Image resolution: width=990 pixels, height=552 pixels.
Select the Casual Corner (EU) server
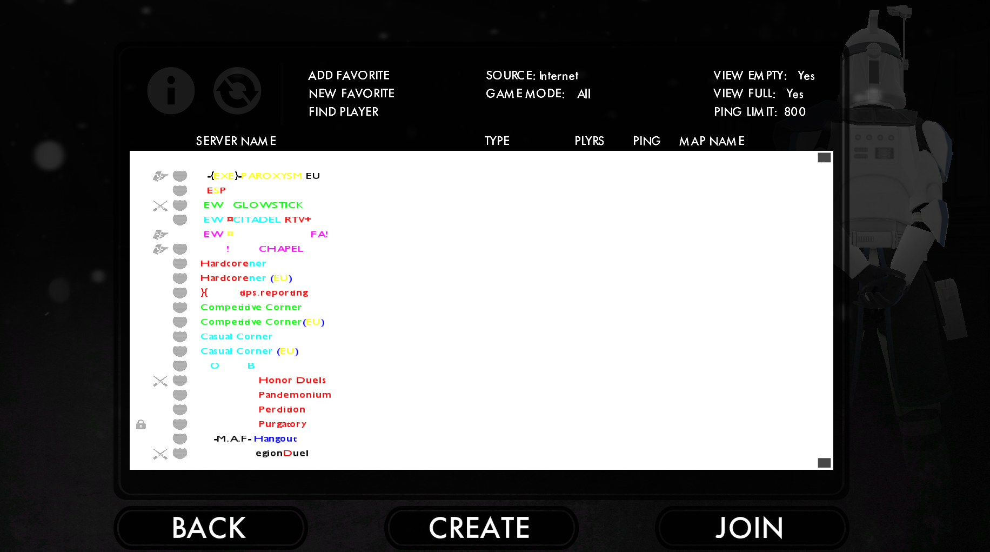249,351
